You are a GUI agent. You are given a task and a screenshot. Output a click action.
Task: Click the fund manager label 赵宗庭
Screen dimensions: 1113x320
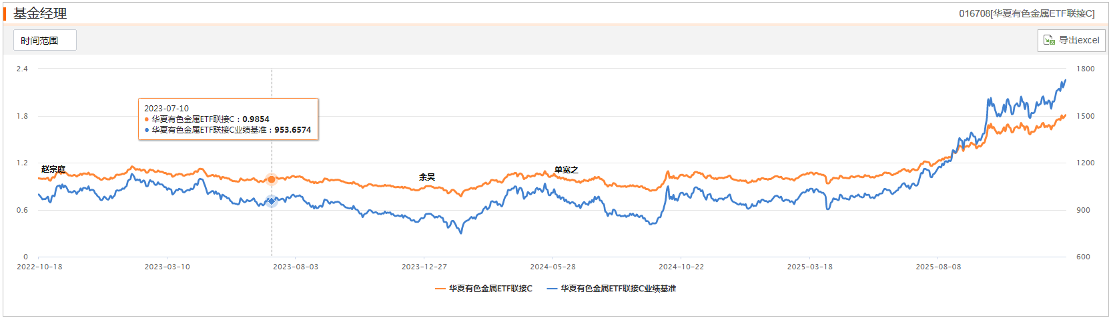pos(53,169)
